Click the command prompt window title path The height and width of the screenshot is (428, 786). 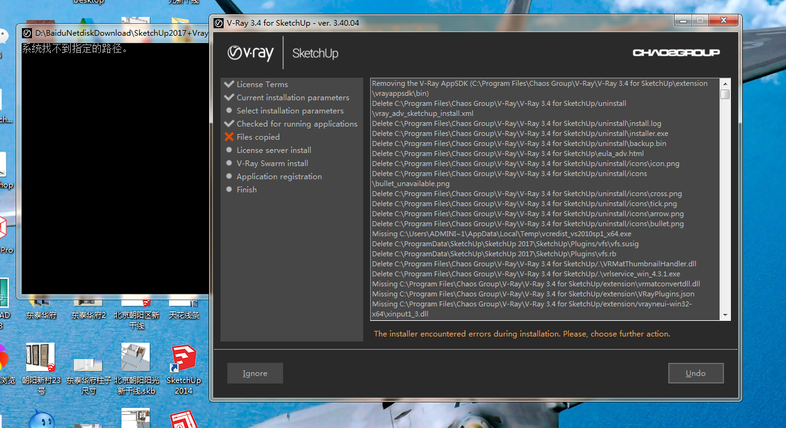point(122,33)
